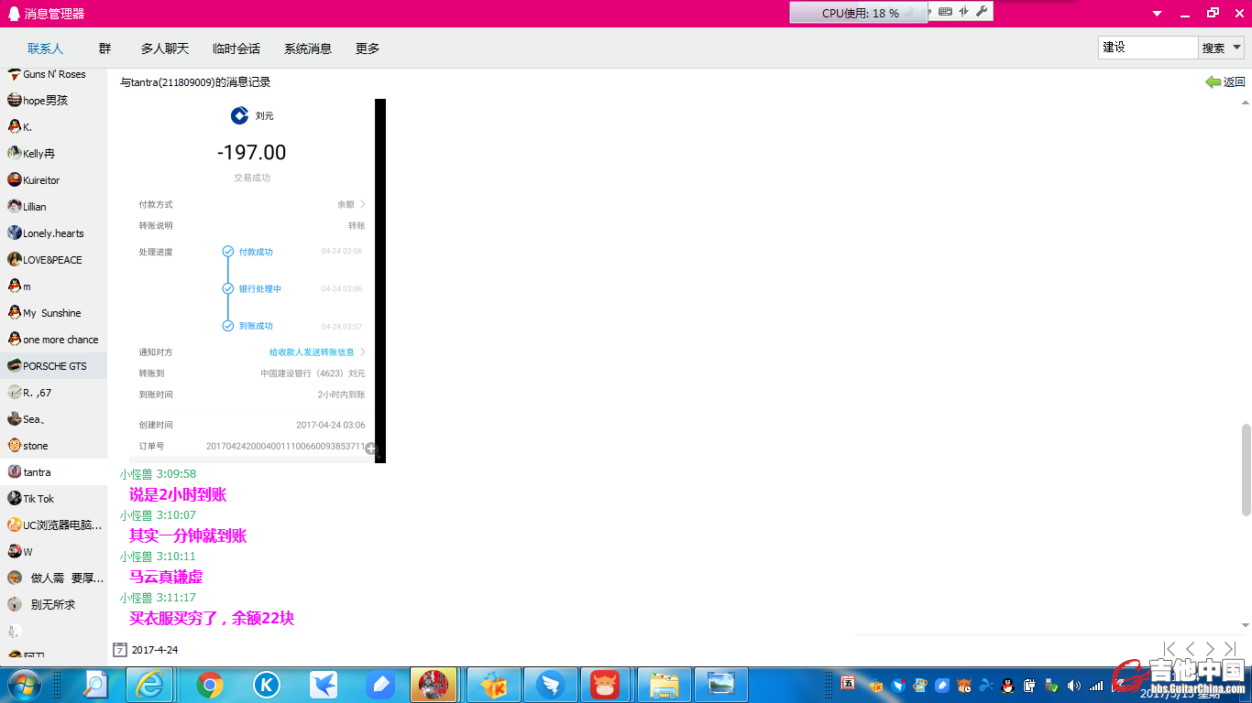Viewport: 1252px width, 703px height.
Task: Jump to the first page of records
Action: coord(1170,649)
